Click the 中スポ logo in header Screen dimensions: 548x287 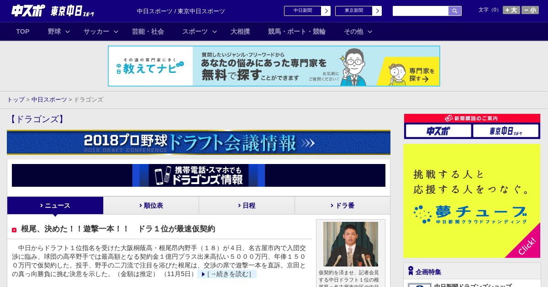tap(28, 11)
